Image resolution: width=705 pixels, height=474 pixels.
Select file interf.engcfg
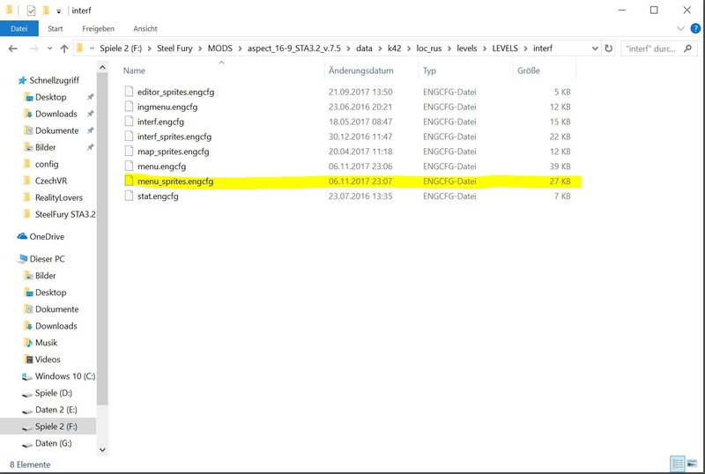(x=160, y=122)
